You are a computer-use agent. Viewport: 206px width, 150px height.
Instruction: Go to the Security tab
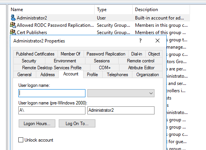pyautogui.click(x=29, y=61)
